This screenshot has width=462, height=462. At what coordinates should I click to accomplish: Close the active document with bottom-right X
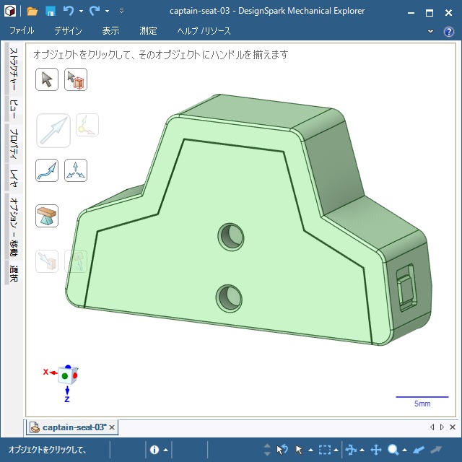coord(453,427)
